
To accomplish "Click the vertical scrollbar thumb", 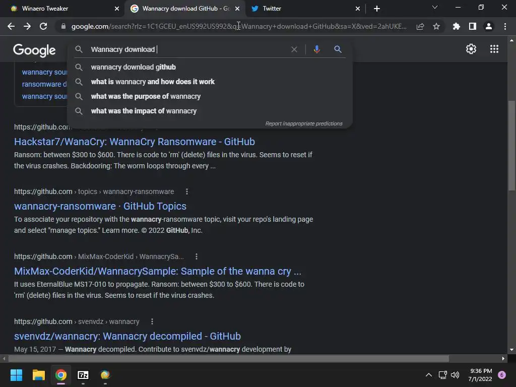I will coord(511,146).
